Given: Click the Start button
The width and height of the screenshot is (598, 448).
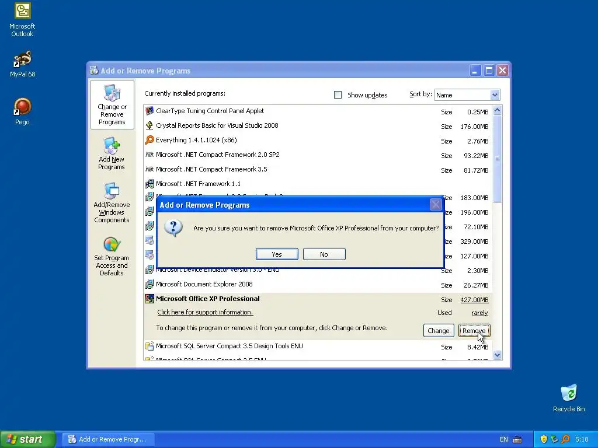Looking at the screenshot, I should click(x=27, y=439).
